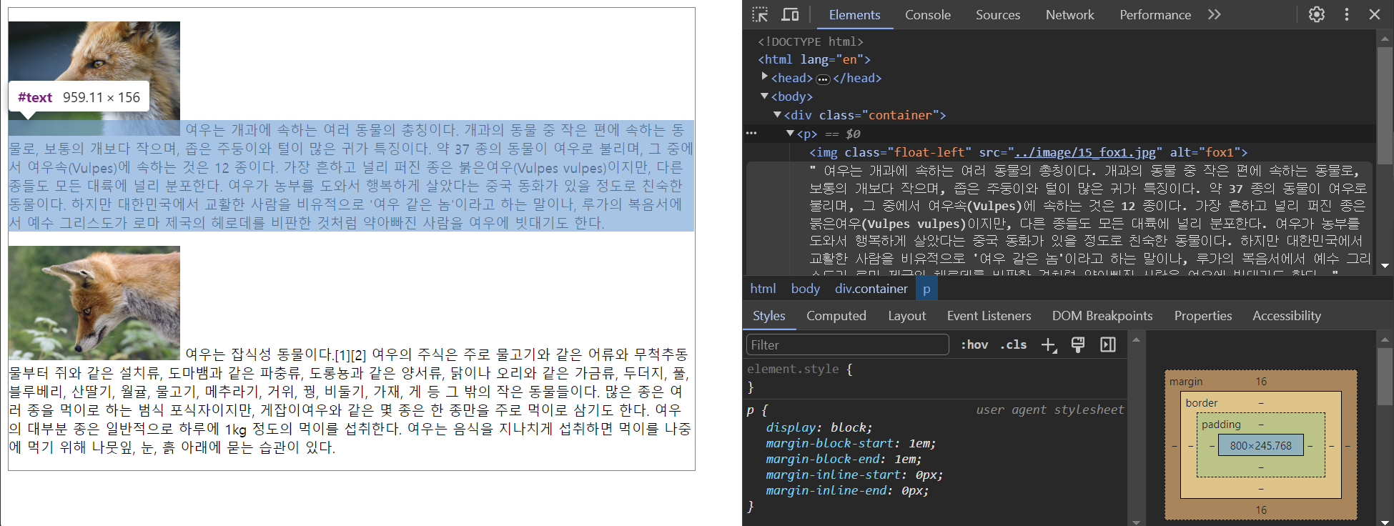Select the html lang="en" row

(x=814, y=59)
